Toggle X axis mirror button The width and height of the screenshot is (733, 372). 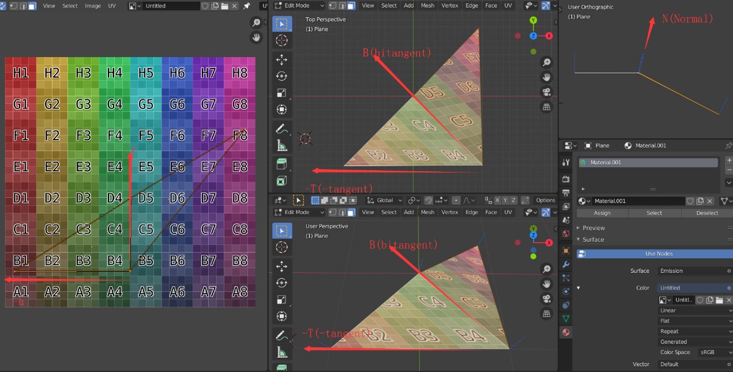[x=498, y=200]
